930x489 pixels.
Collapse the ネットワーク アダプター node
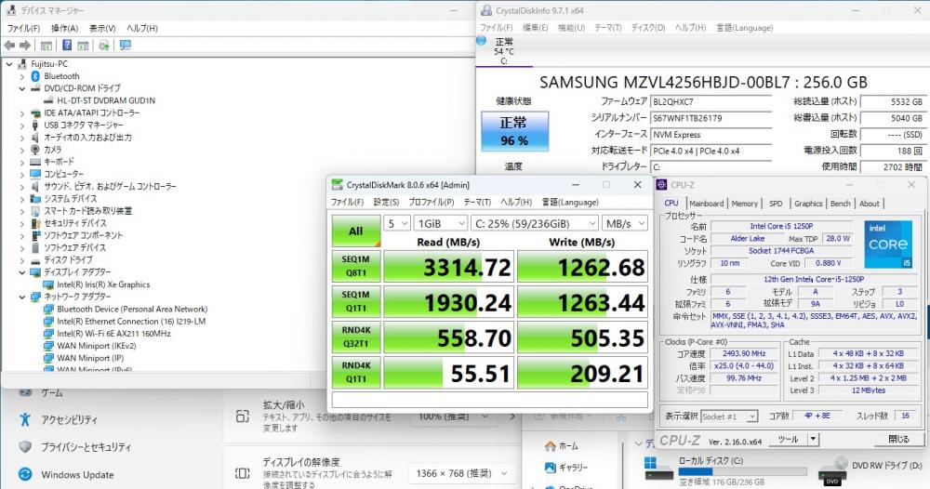click(22, 297)
